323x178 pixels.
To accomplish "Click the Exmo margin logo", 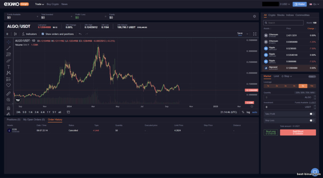I will pyautogui.click(x=16, y=4).
